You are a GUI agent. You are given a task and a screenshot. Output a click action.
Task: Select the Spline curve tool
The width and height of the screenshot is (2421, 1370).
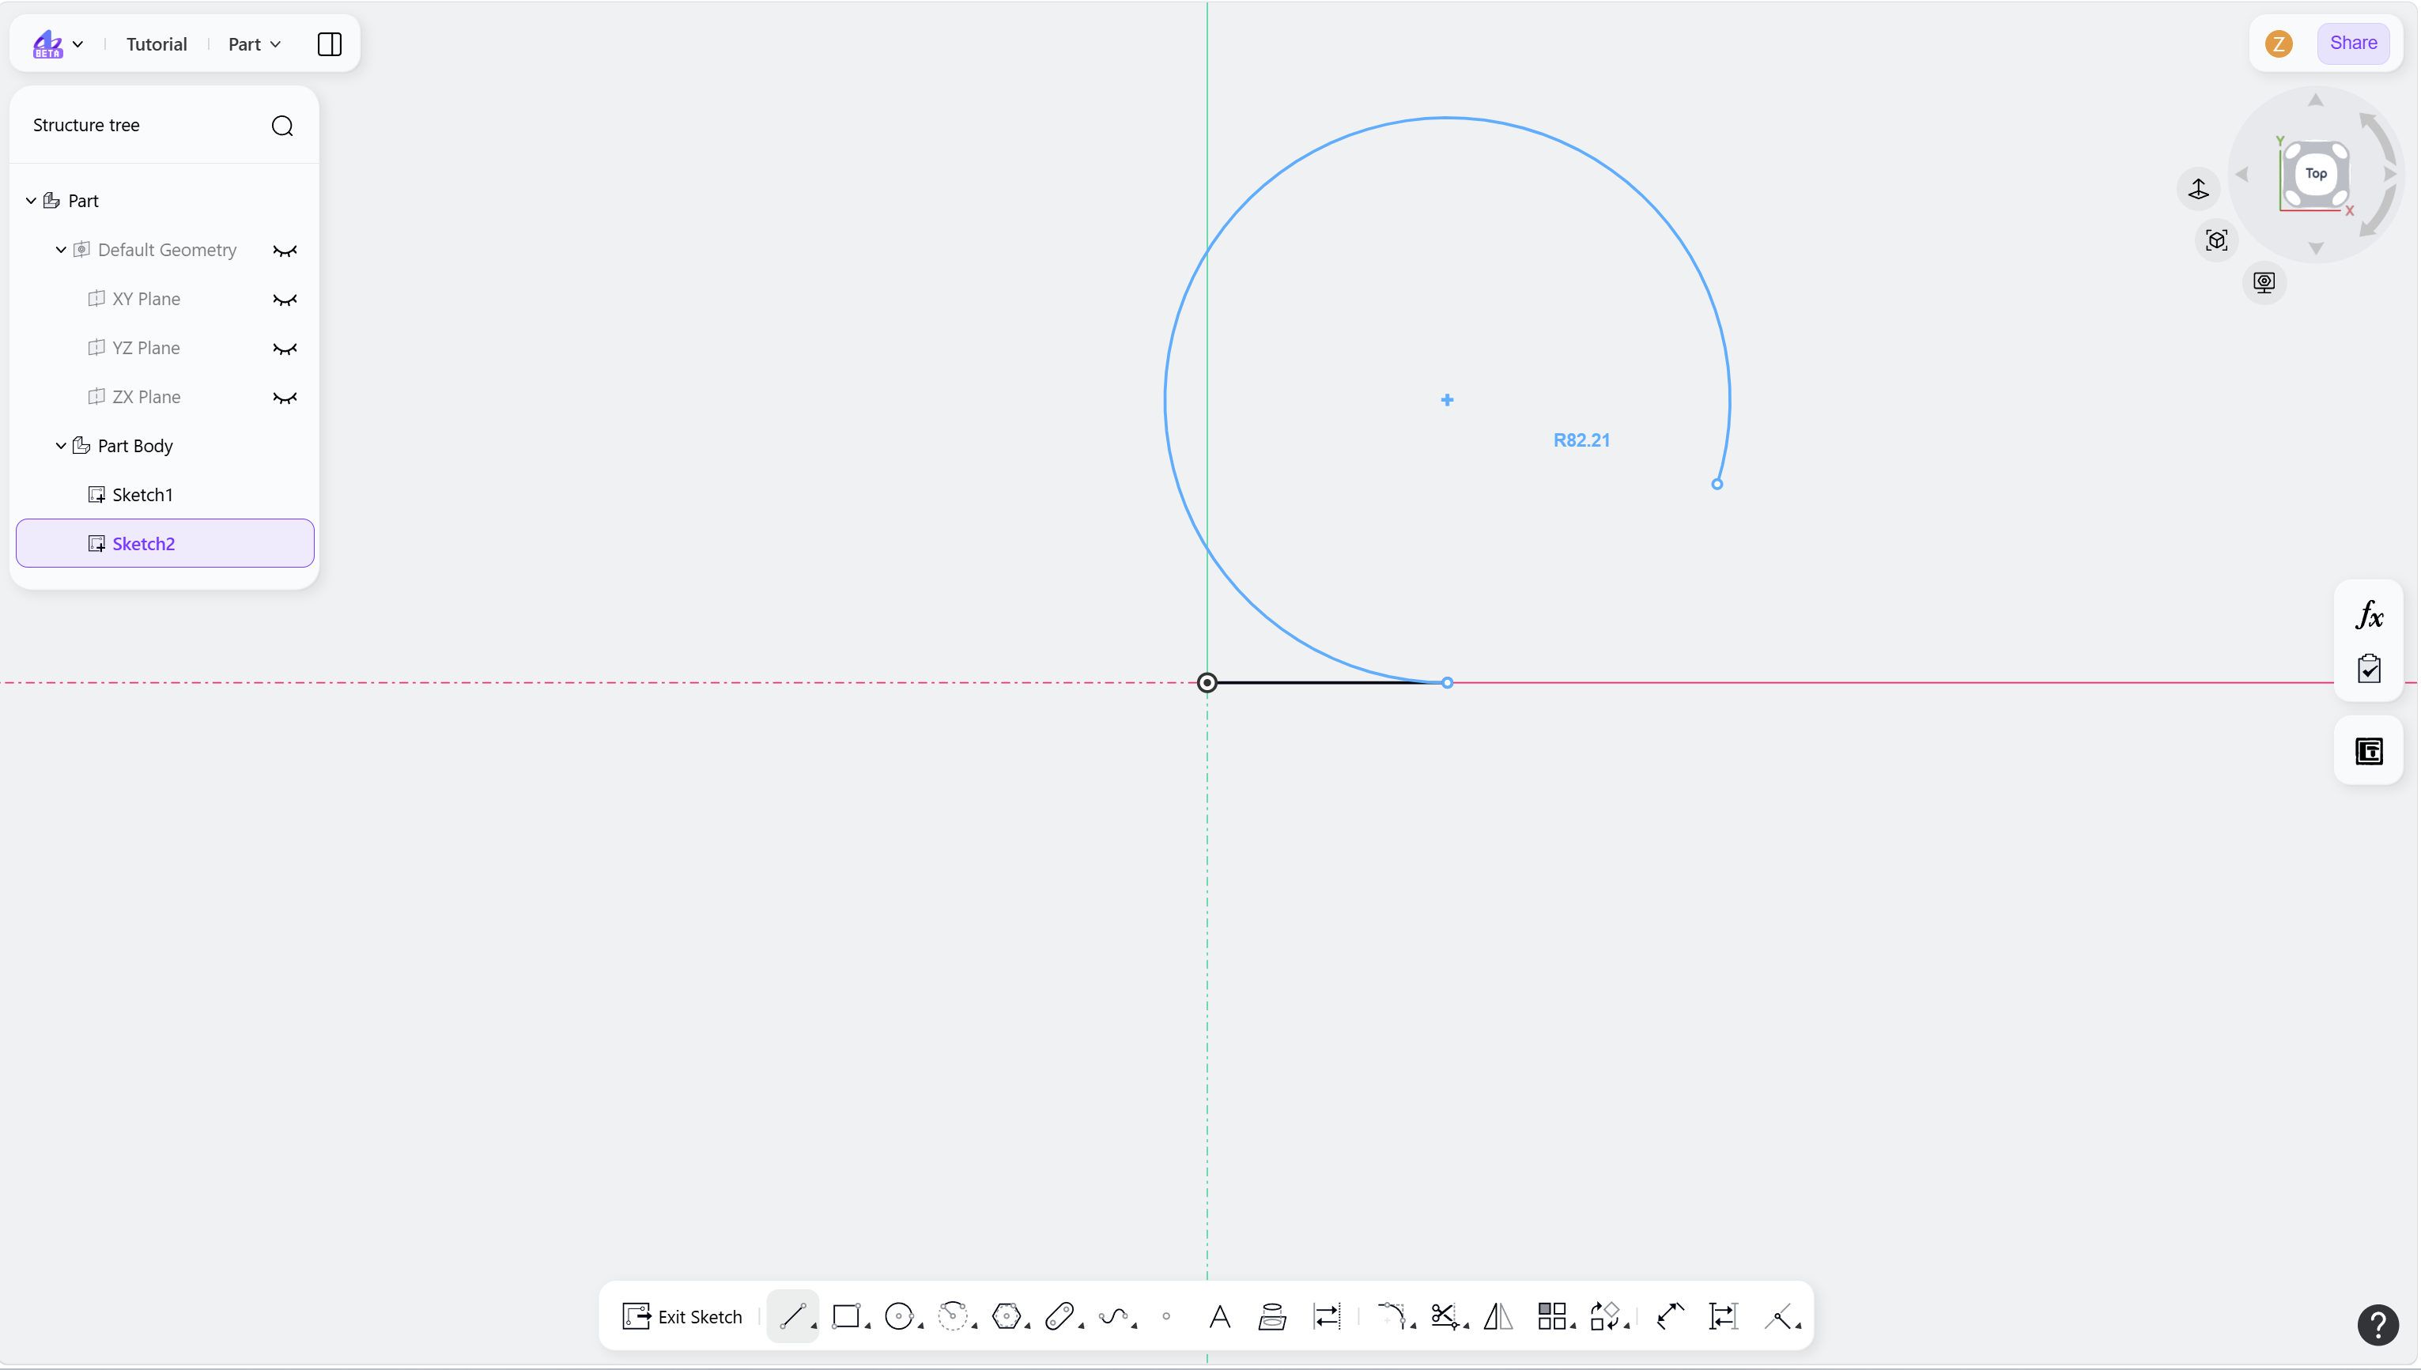pos(1113,1315)
